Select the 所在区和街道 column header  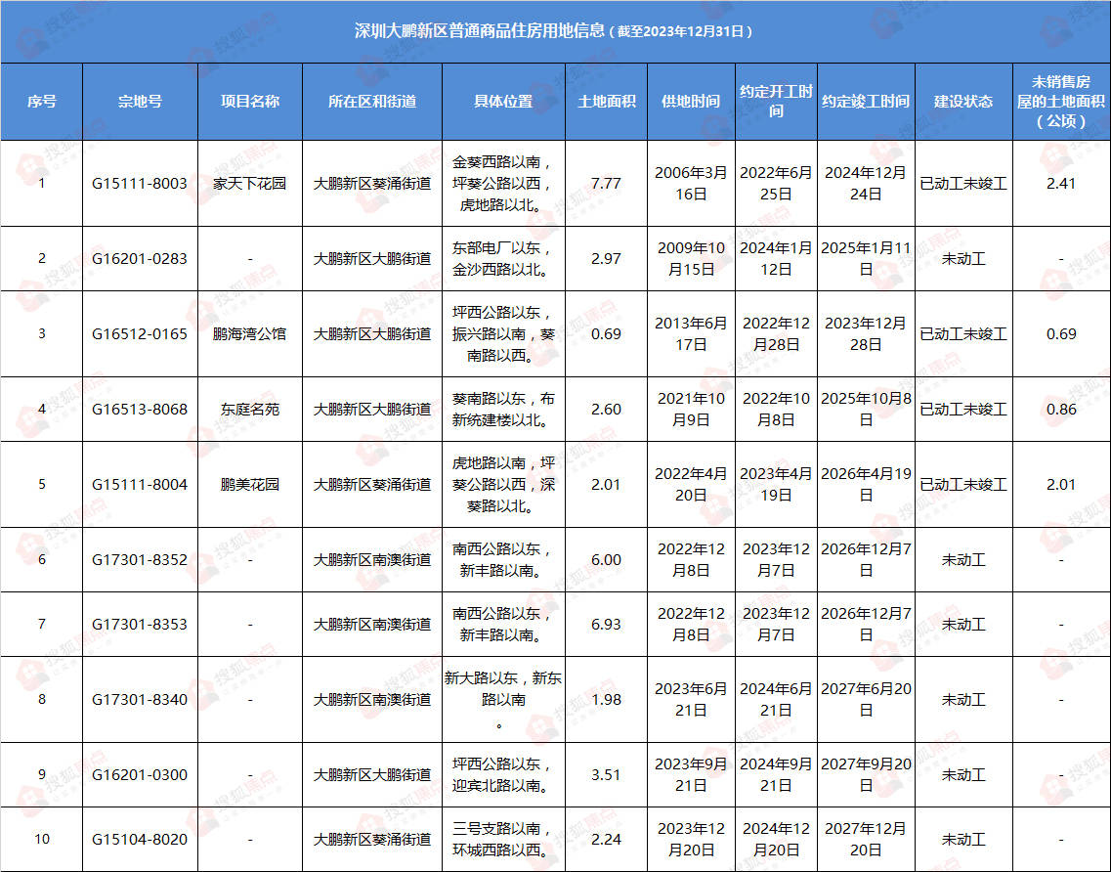tap(372, 102)
